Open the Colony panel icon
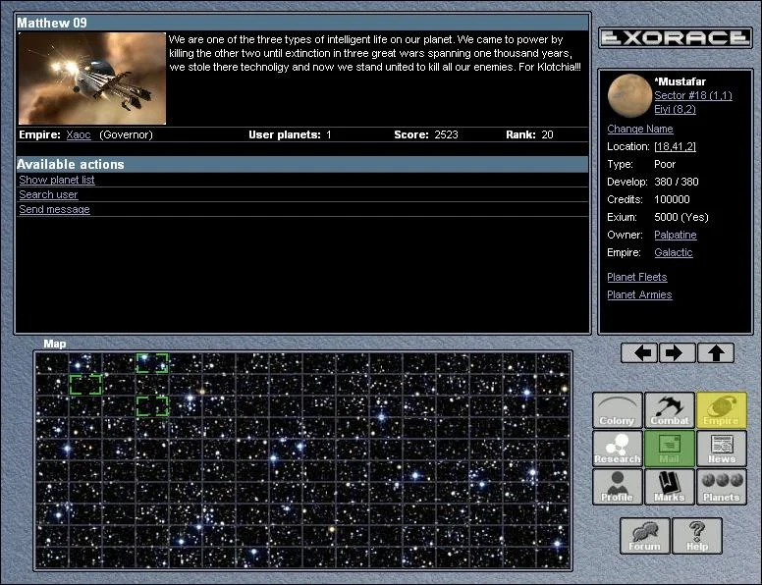Screen dimensions: 762x585 click(618, 410)
